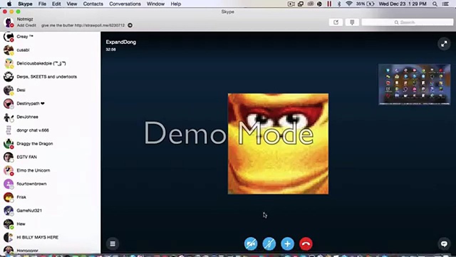The image size is (456, 257).
Task: Toggle the microphone mute button
Action: [x=269, y=244]
